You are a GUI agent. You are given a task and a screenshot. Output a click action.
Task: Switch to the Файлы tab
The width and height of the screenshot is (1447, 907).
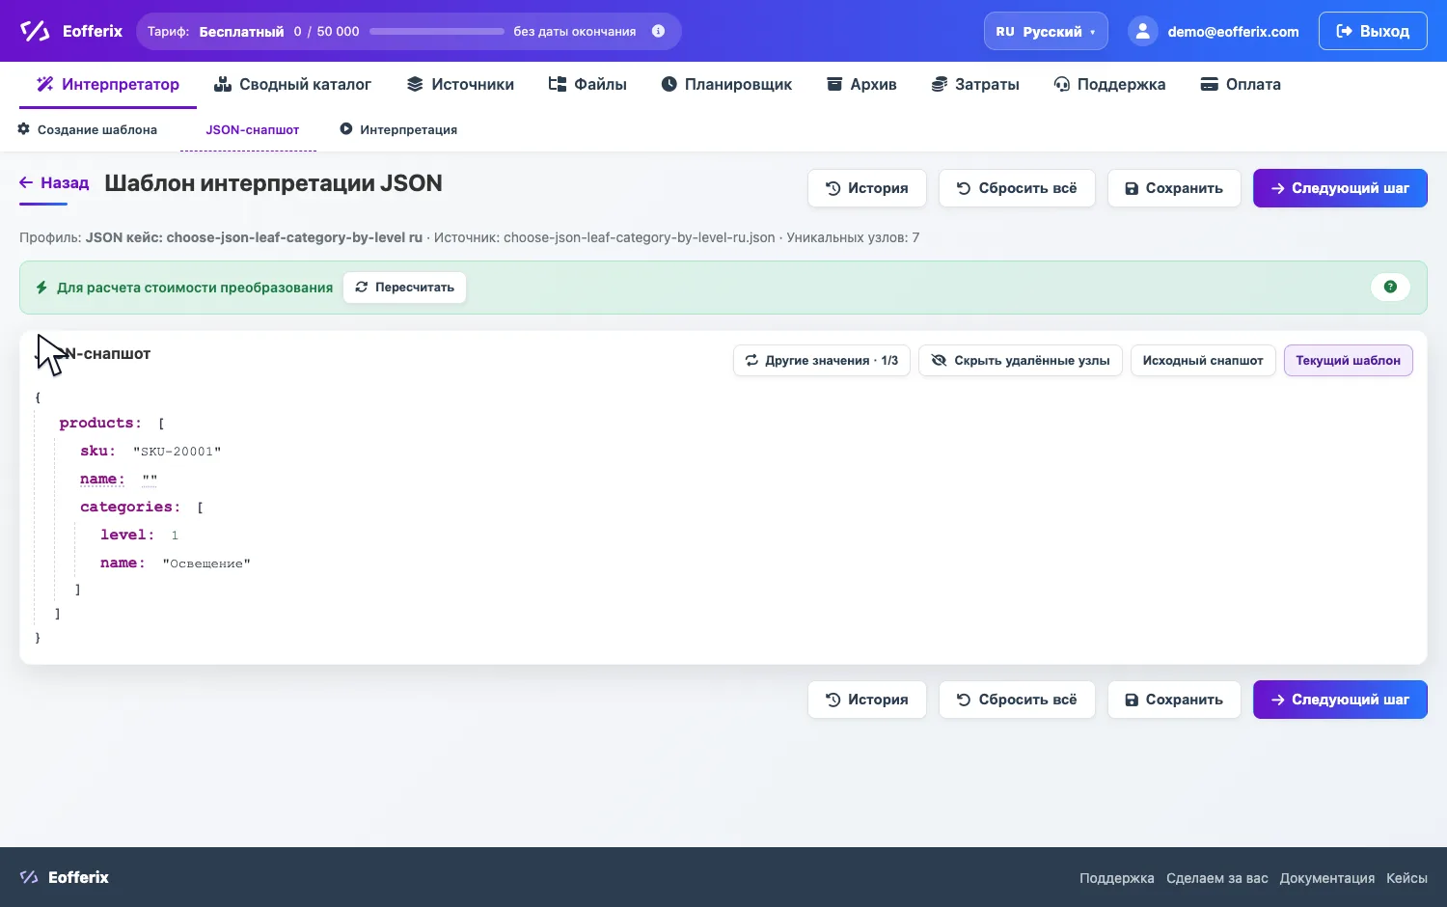click(587, 84)
